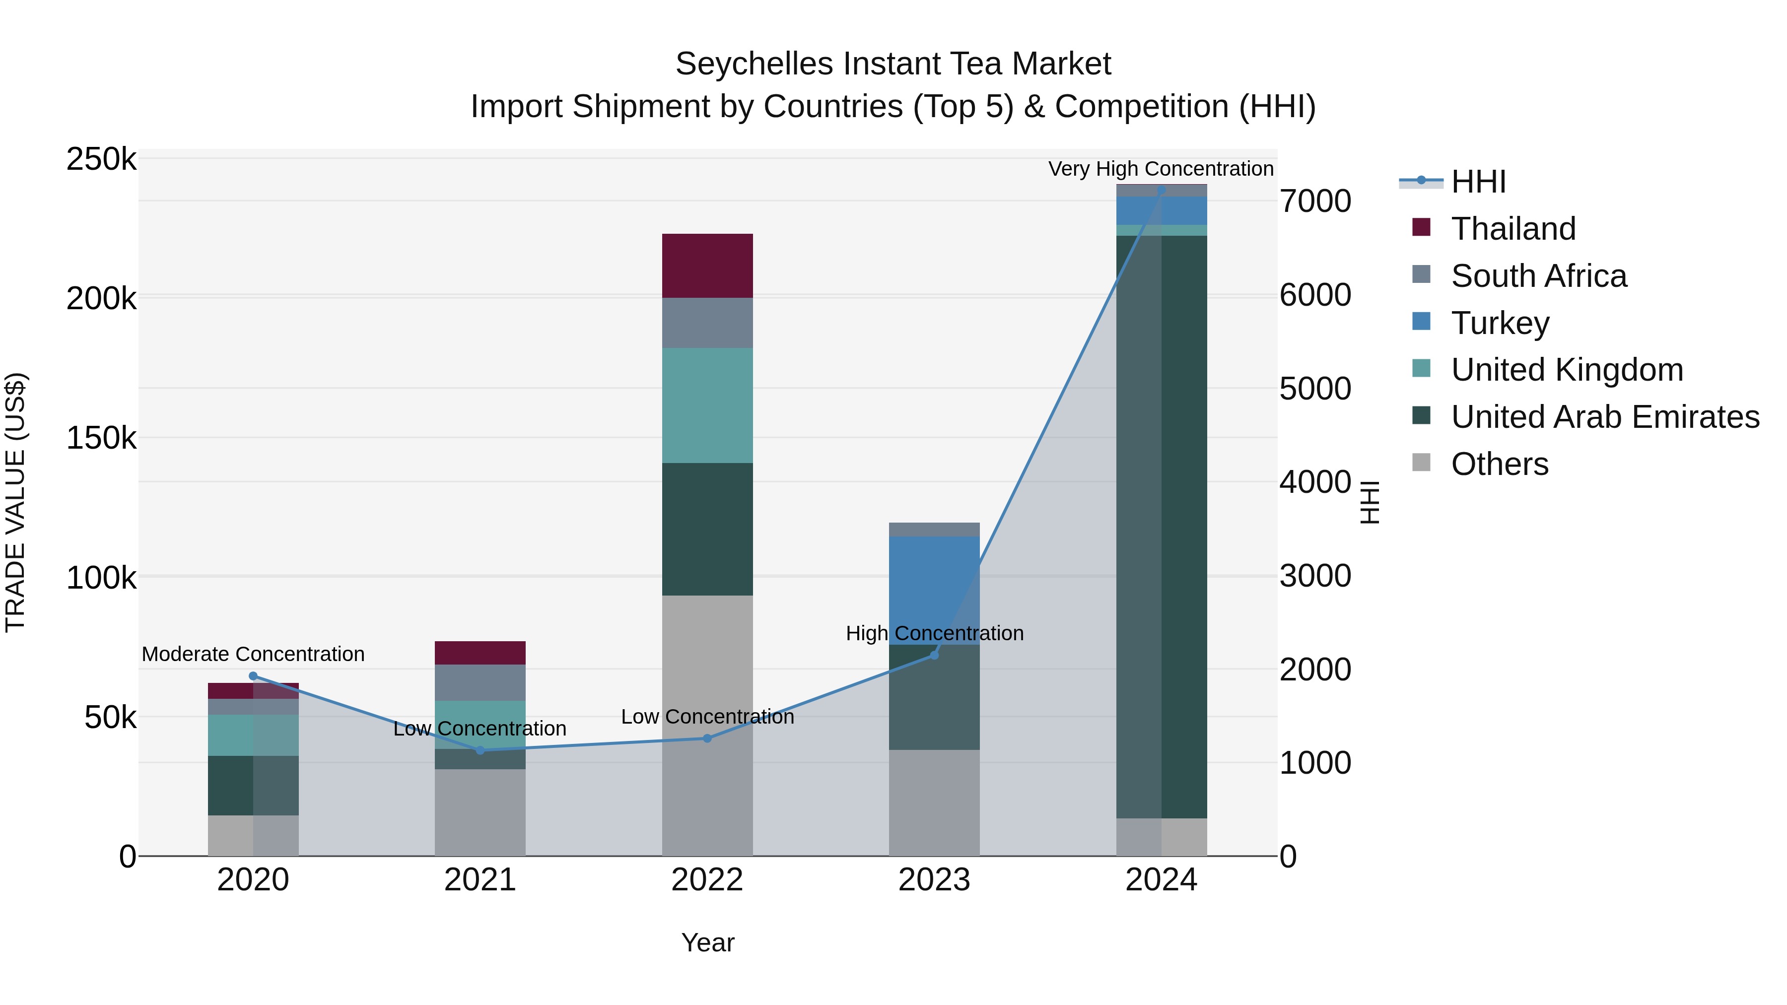Screen dimensions: 1787x1005
Task: Click United Arab Emirates dark legend swatch
Action: tap(1421, 415)
